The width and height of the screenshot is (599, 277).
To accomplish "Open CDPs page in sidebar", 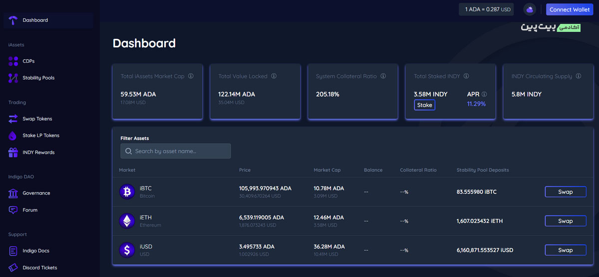I will [28, 61].
